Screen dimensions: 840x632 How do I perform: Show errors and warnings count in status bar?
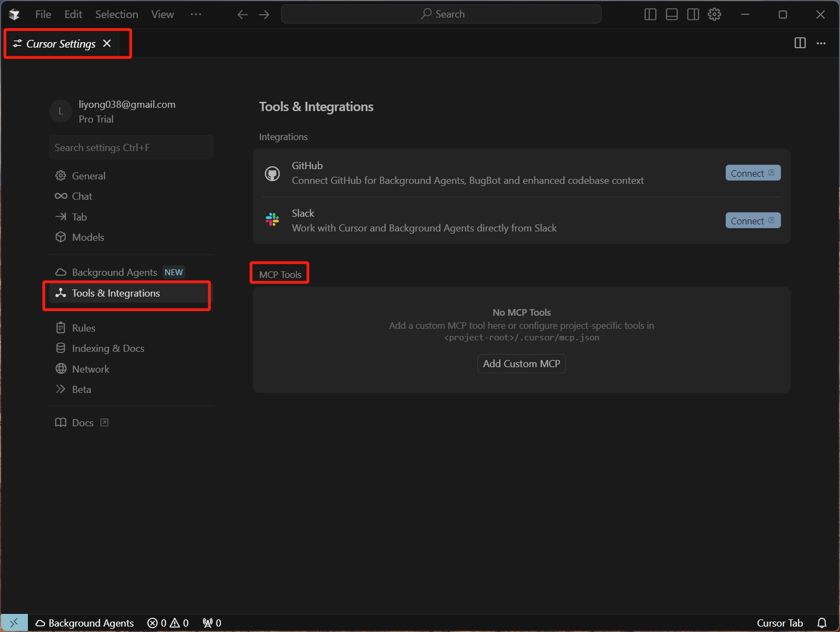coord(168,623)
